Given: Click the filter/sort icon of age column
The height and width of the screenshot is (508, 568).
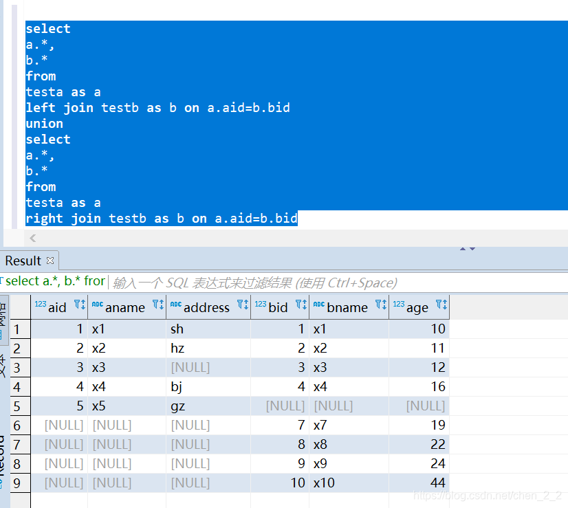Looking at the screenshot, I should 441,304.
